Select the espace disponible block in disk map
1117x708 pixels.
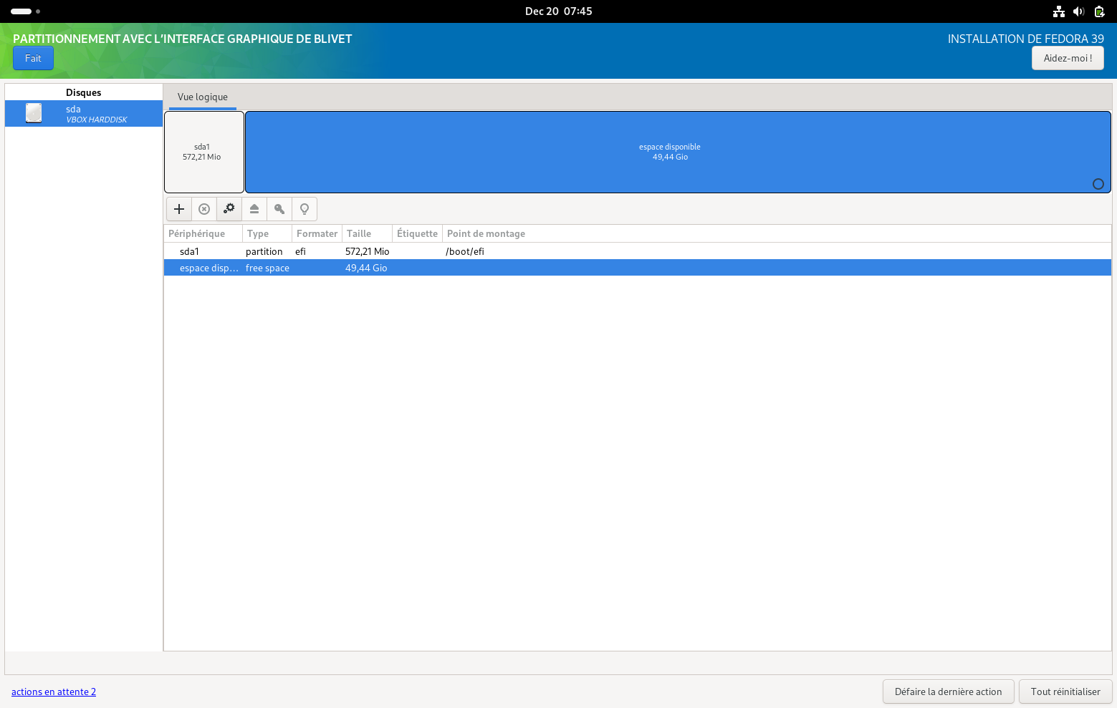[670, 152]
